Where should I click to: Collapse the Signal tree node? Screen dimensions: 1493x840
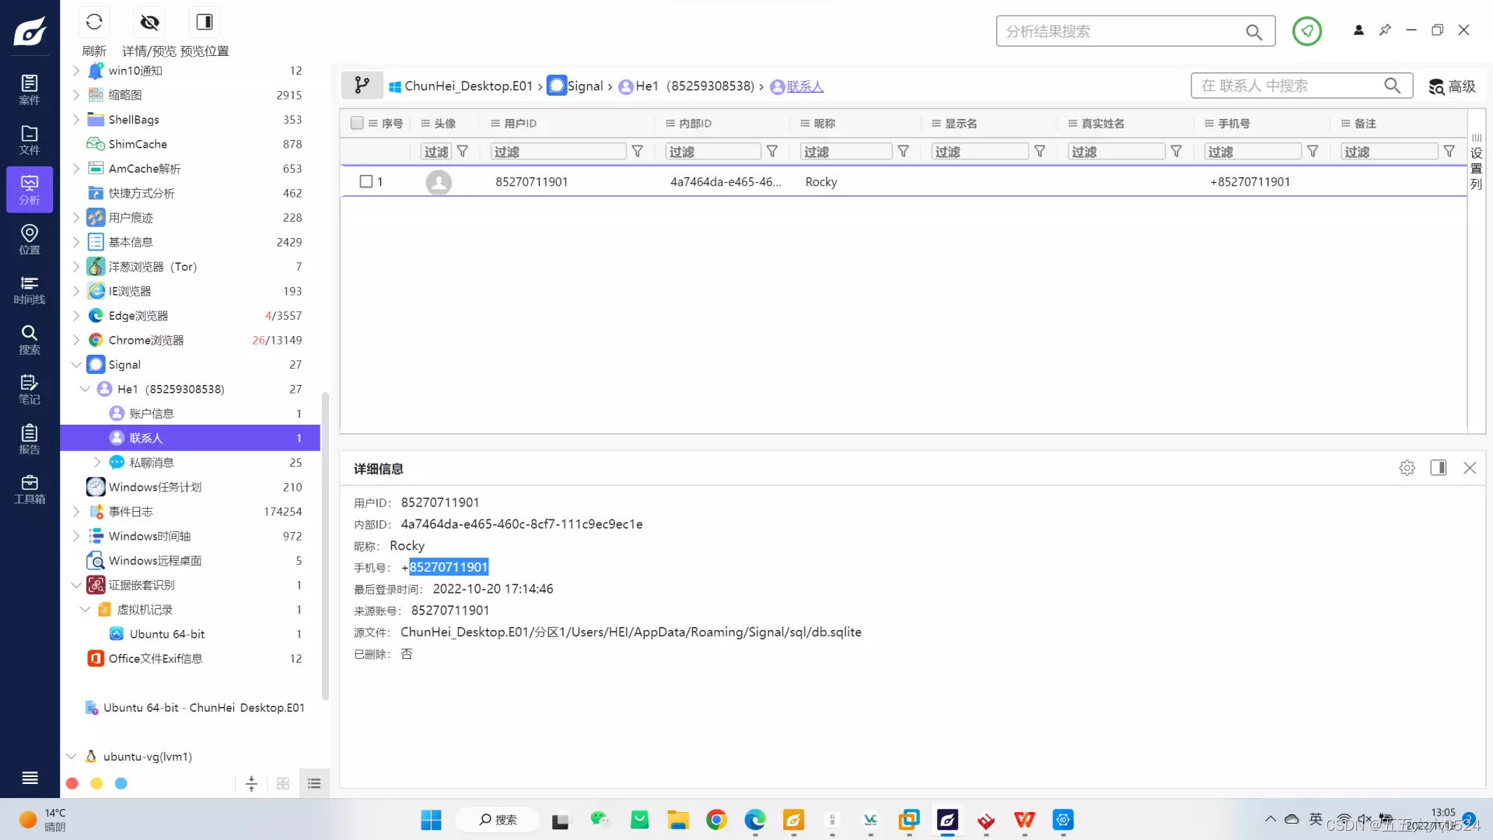(x=76, y=365)
